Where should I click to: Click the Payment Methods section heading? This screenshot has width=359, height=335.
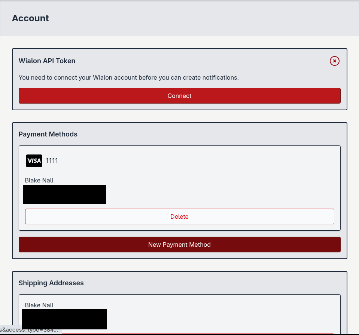[48, 134]
